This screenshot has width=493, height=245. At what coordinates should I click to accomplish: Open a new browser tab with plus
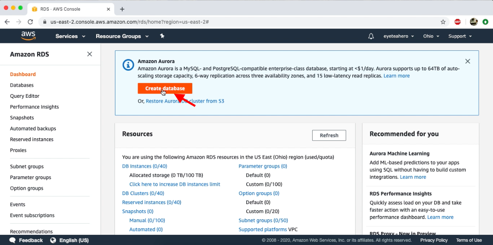tap(122, 9)
